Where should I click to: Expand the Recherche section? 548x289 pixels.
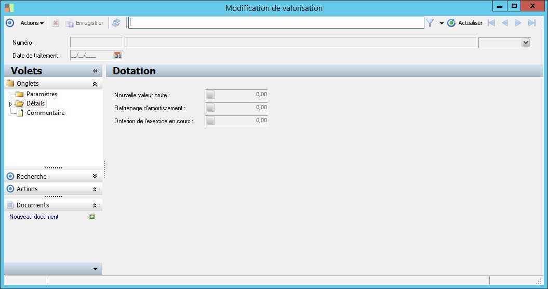pyautogui.click(x=95, y=176)
